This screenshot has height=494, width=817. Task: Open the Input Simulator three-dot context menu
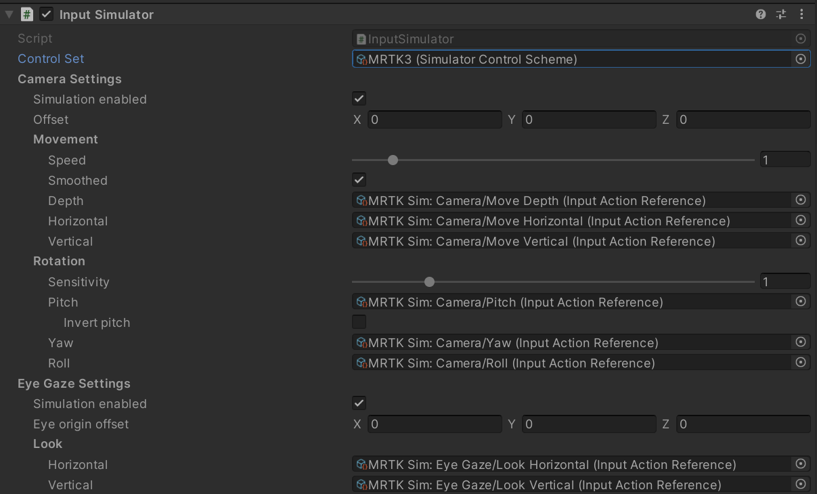point(801,14)
